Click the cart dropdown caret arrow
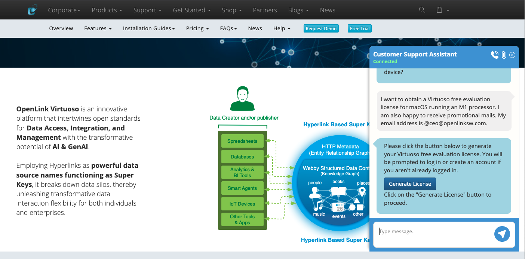This screenshot has width=525, height=259. tap(448, 10)
